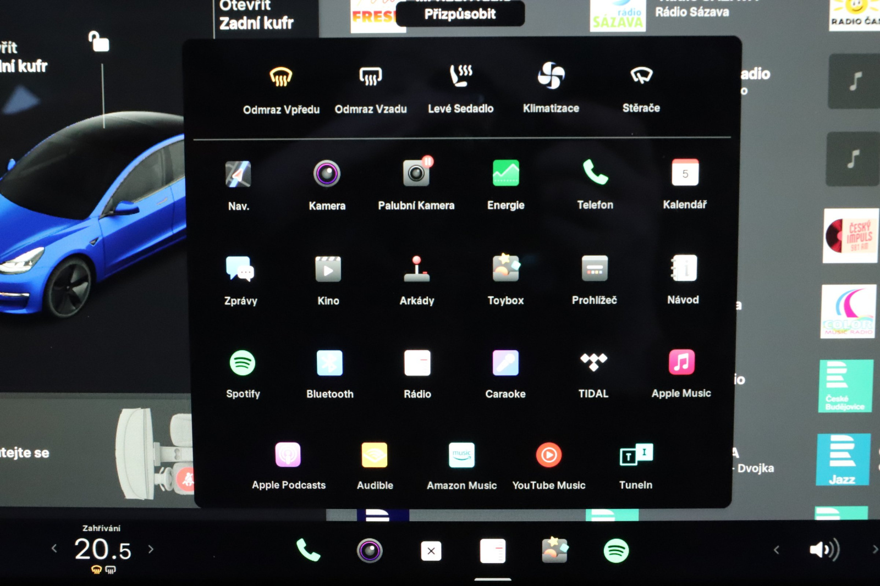Lower volume with left chevron
The width and height of the screenshot is (880, 586).
tap(776, 550)
